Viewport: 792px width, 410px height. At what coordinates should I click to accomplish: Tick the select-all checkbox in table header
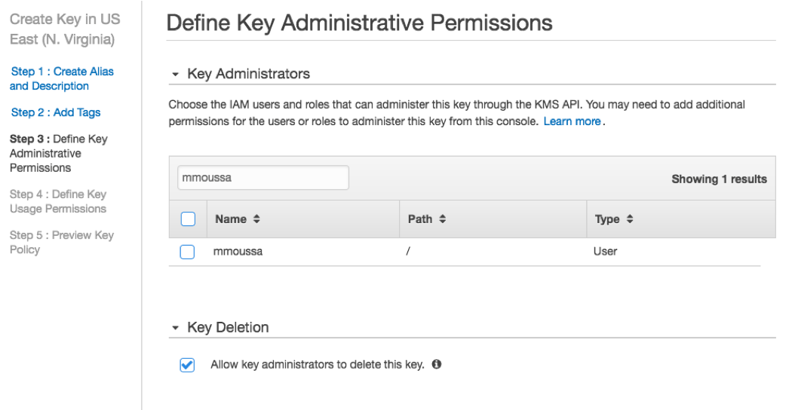point(188,219)
